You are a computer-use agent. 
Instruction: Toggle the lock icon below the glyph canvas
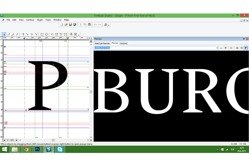5,140
